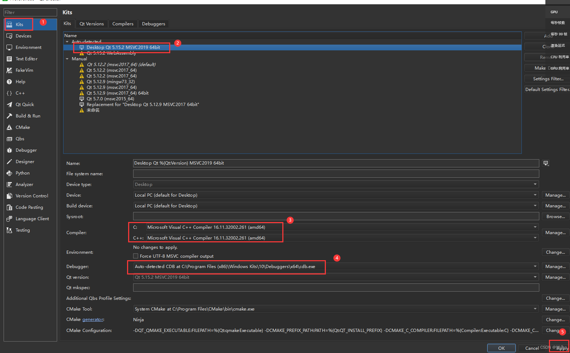Toggle Force UTF-8 MSVC compiler output checkbox

coord(136,256)
